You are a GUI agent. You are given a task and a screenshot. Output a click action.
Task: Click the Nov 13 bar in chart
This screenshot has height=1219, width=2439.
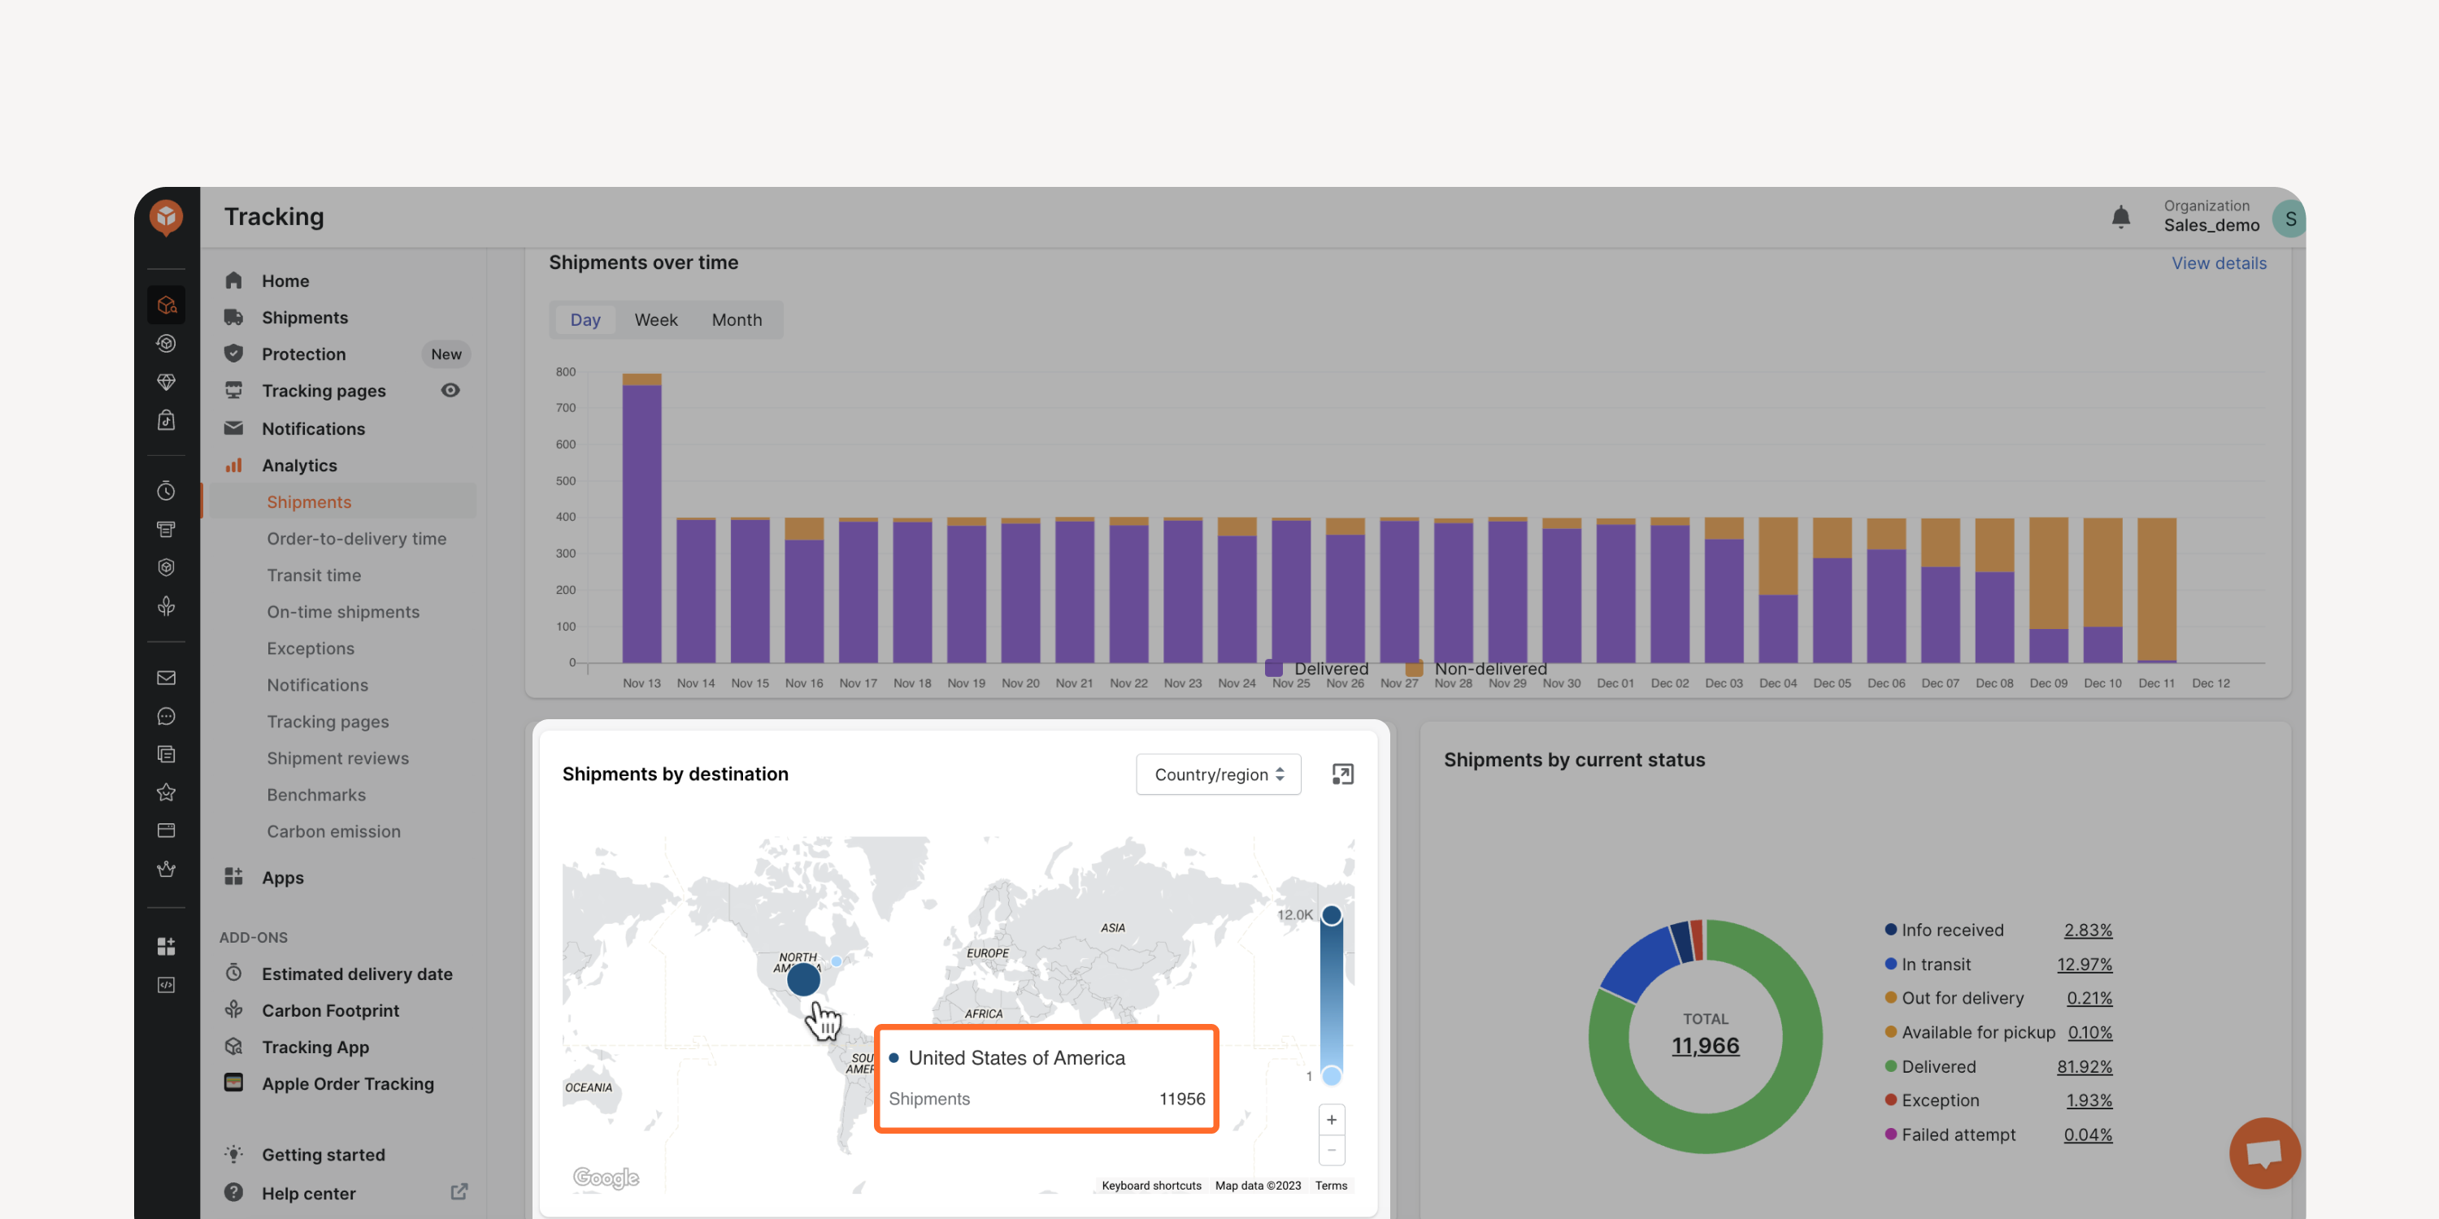[x=641, y=518]
